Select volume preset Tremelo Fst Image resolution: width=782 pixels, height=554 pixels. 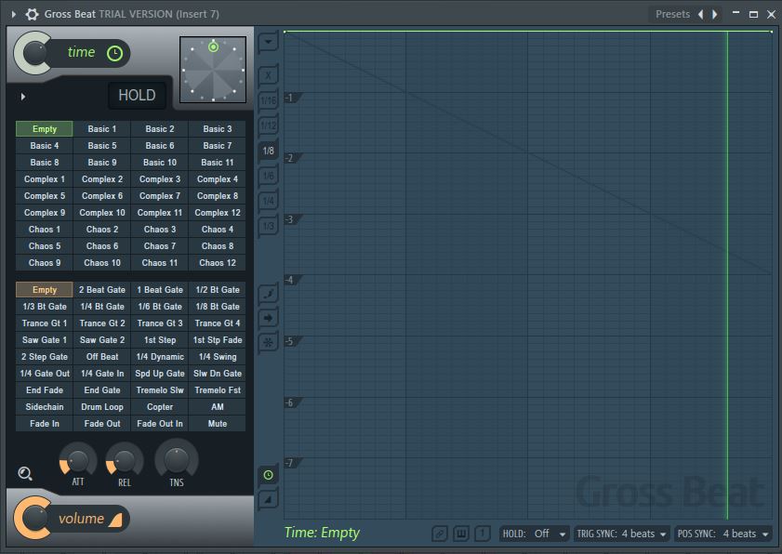[218, 390]
